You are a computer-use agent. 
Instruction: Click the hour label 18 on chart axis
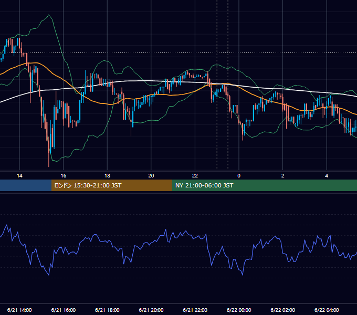point(107,176)
